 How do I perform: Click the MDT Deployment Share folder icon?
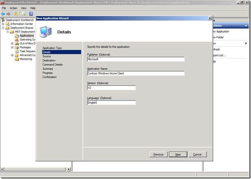tap(12, 32)
